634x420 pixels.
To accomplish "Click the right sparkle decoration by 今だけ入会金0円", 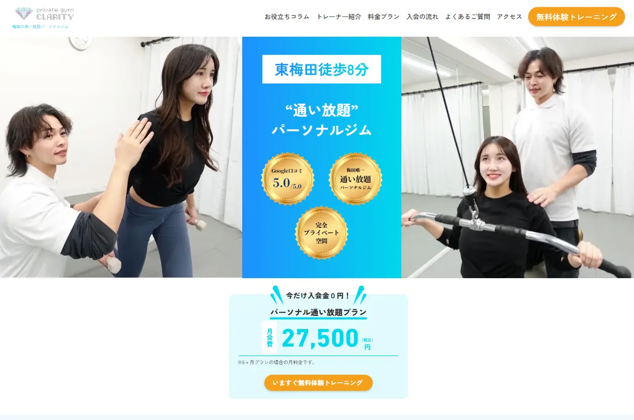I will [x=360, y=295].
